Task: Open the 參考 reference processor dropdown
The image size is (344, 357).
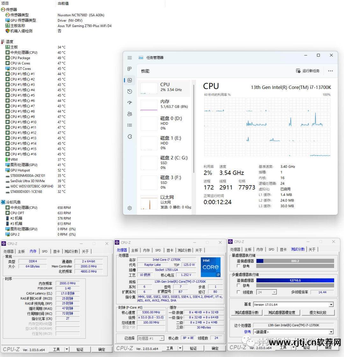Action: 331,332
